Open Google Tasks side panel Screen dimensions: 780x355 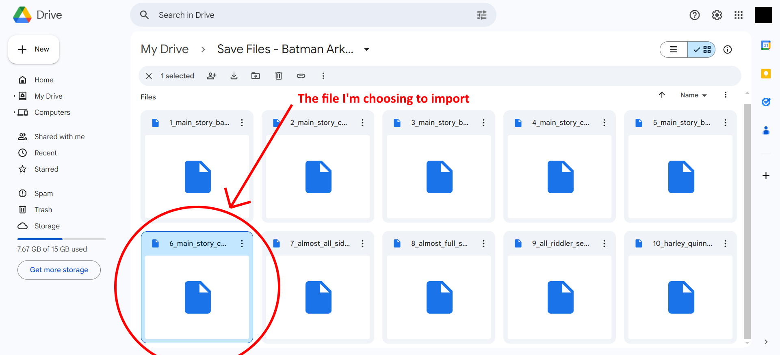click(766, 102)
